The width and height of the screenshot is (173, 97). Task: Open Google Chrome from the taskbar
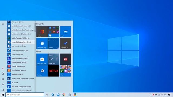(64, 95)
